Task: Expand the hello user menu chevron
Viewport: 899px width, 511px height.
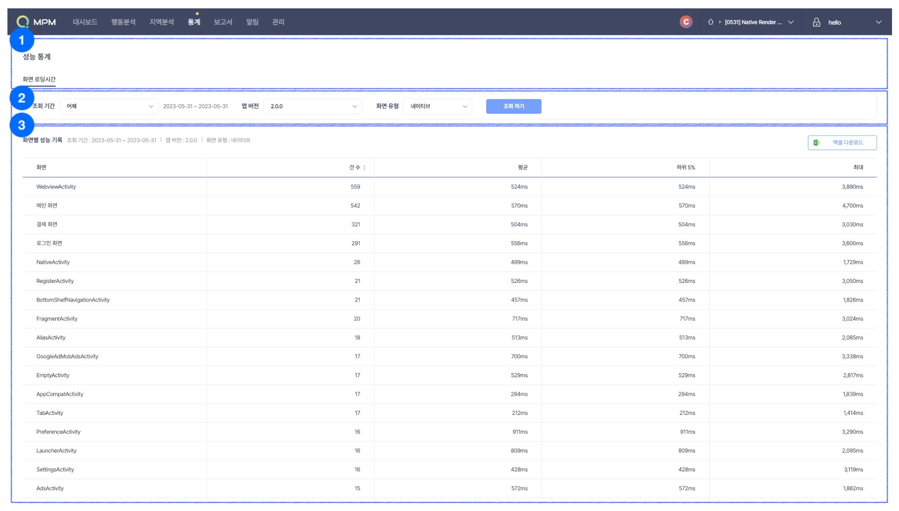Action: [878, 22]
